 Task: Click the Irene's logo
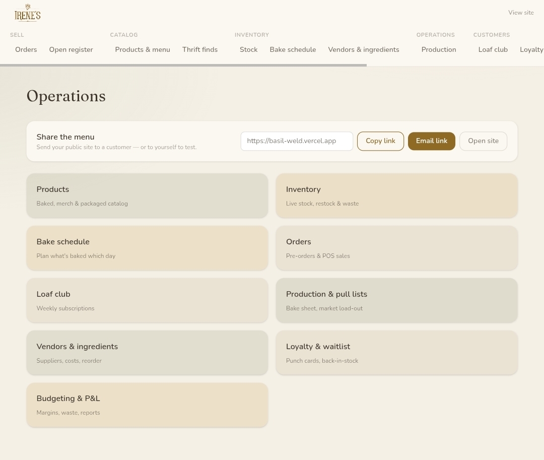point(27,13)
